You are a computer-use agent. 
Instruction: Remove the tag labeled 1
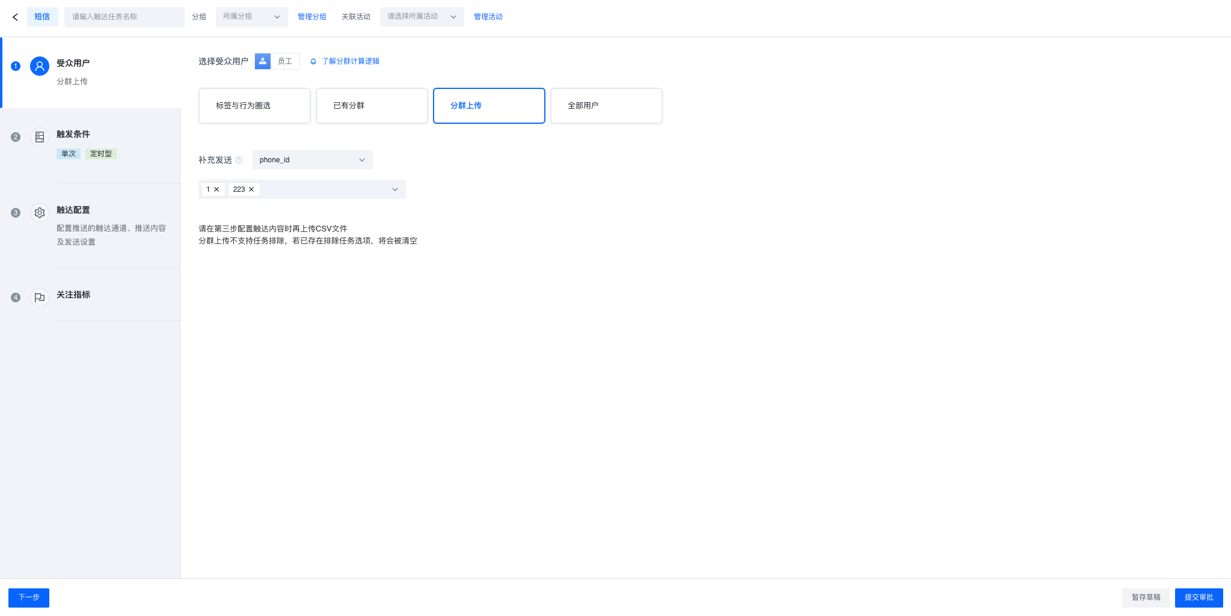point(216,189)
